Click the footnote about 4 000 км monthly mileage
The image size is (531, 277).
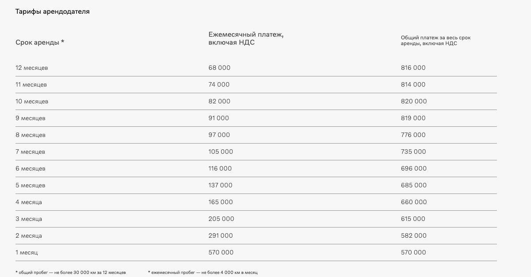(x=203, y=273)
